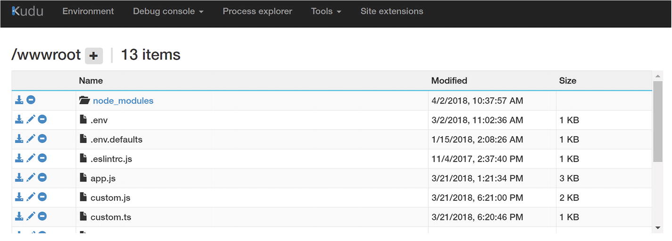The image size is (672, 241).
Task: Click the scrollbar down arrow
Action: [658, 228]
